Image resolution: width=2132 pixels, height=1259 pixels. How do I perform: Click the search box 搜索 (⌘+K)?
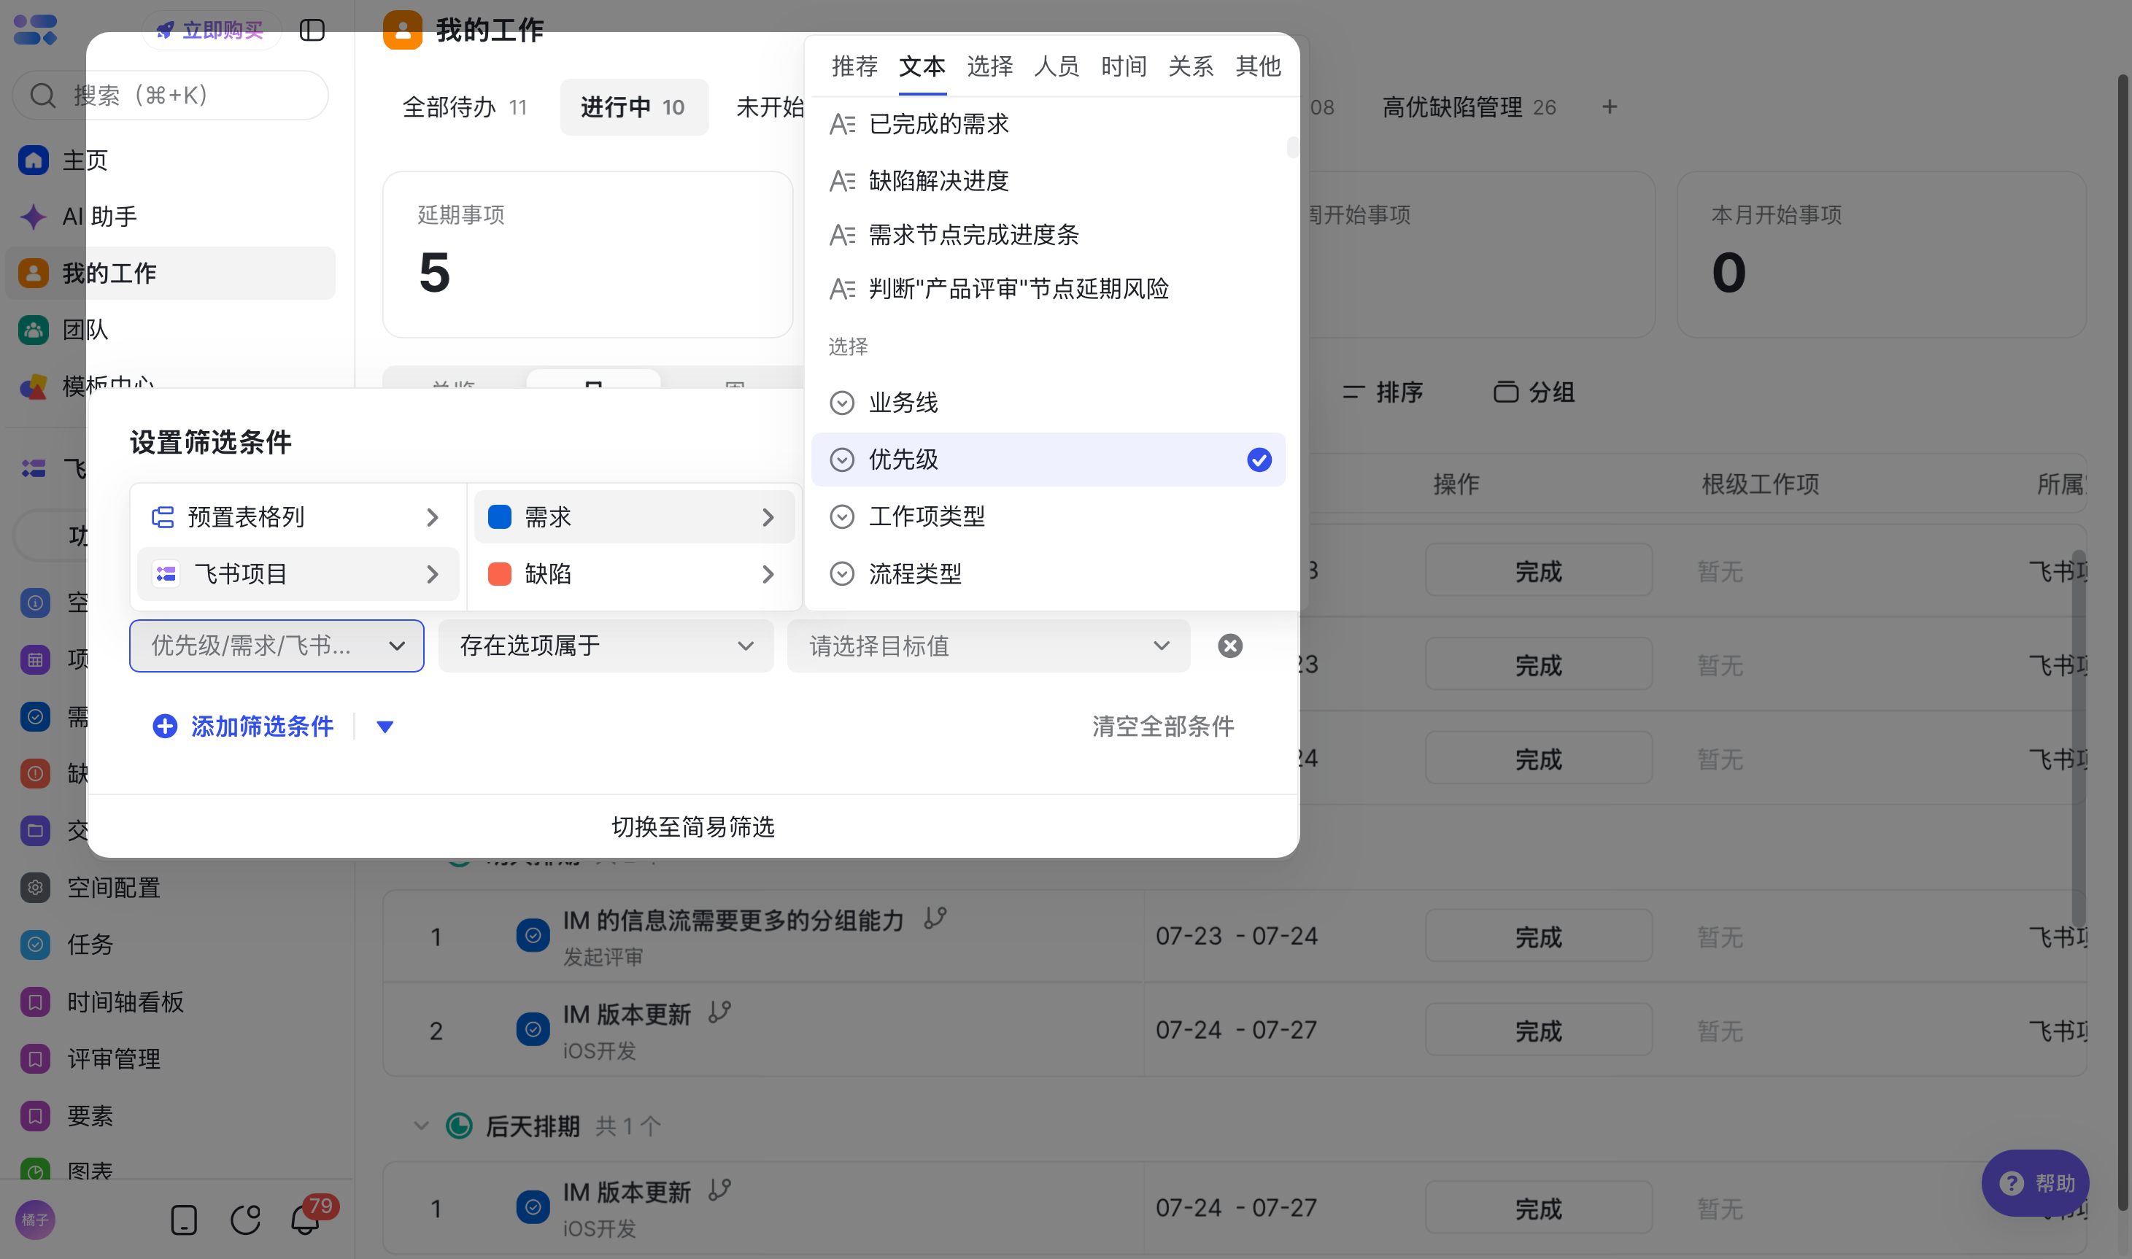click(x=170, y=95)
